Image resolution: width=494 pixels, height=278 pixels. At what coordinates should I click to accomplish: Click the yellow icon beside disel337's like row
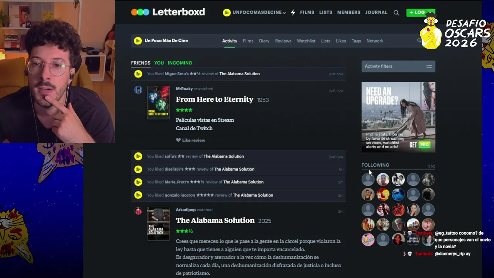[138, 169]
